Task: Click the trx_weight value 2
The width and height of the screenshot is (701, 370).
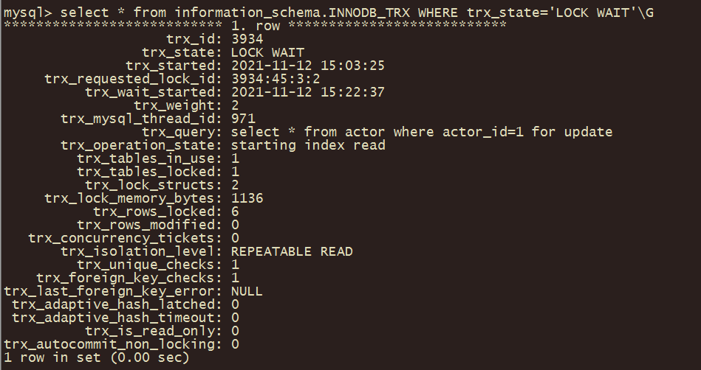Action: [x=235, y=105]
